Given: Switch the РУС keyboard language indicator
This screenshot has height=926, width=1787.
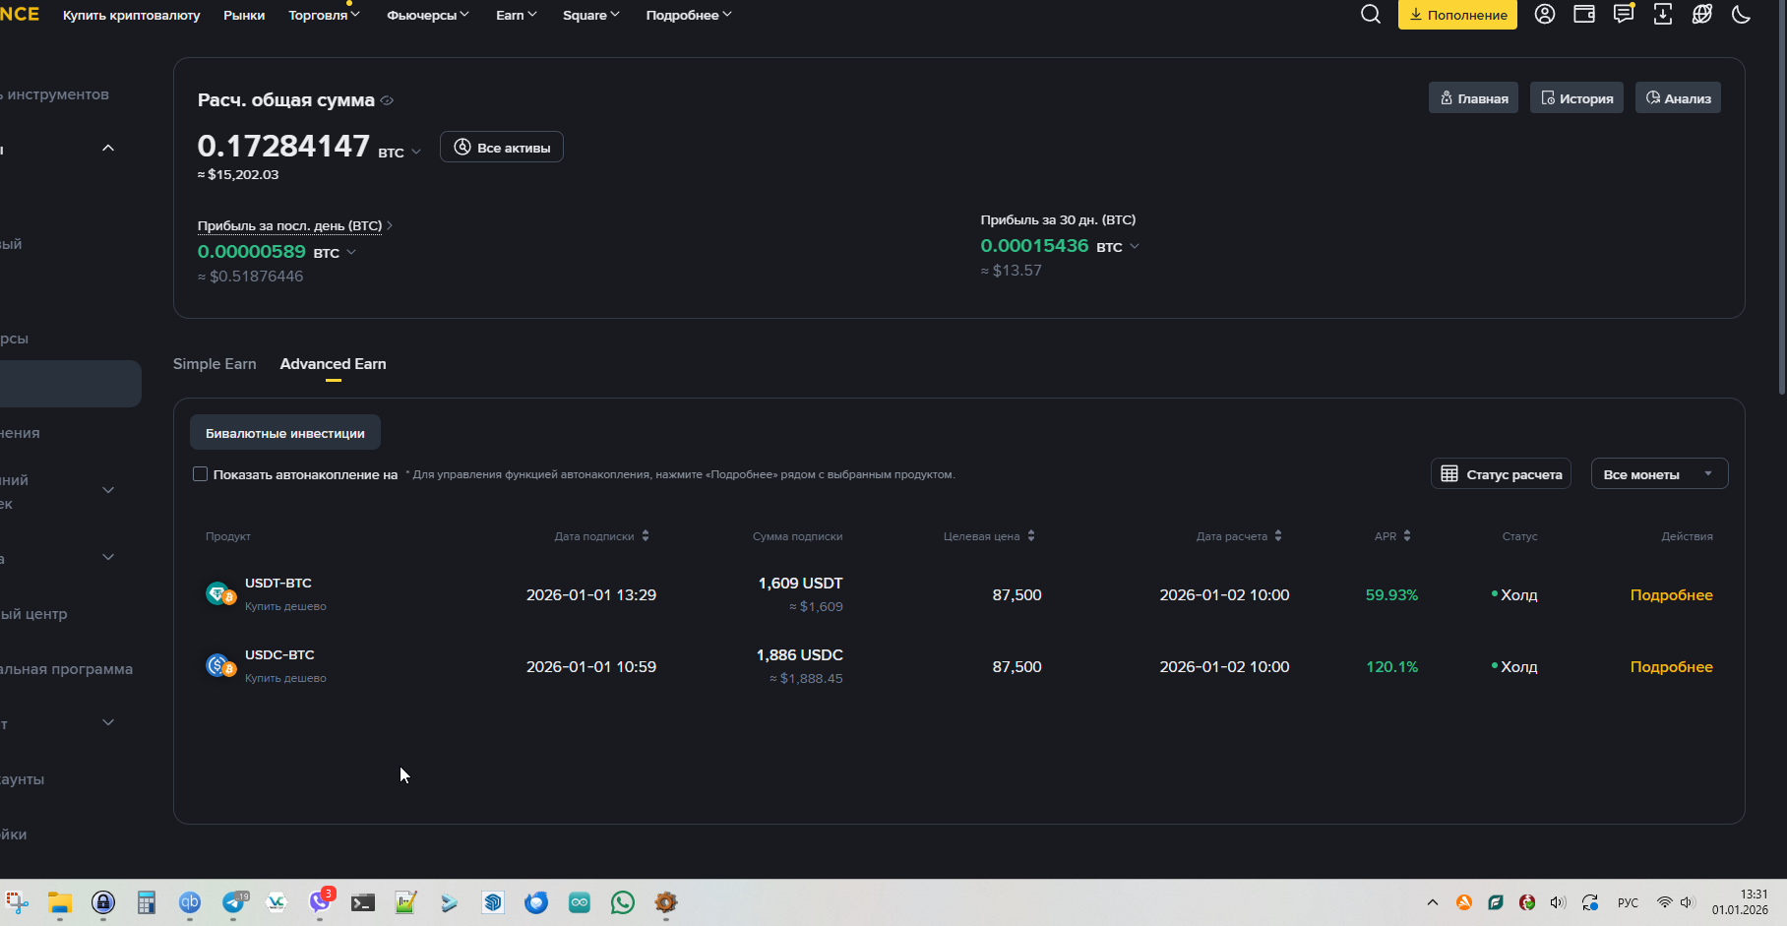Looking at the screenshot, I should (x=1628, y=902).
